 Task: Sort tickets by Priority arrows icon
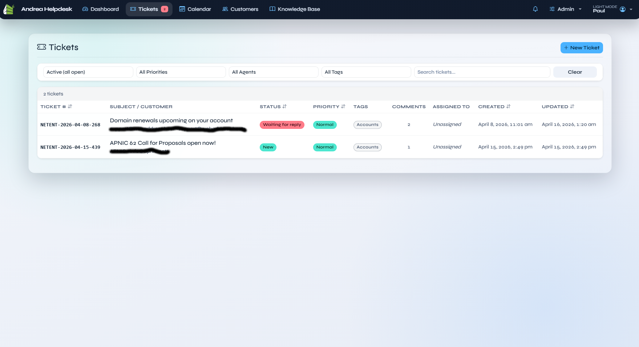coord(343,107)
